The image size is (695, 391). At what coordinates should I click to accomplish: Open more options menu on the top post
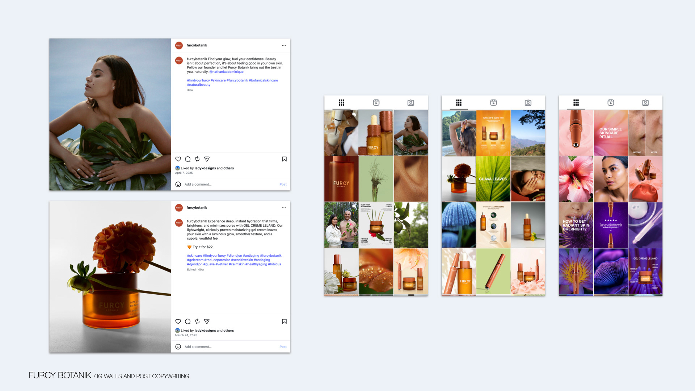(284, 46)
